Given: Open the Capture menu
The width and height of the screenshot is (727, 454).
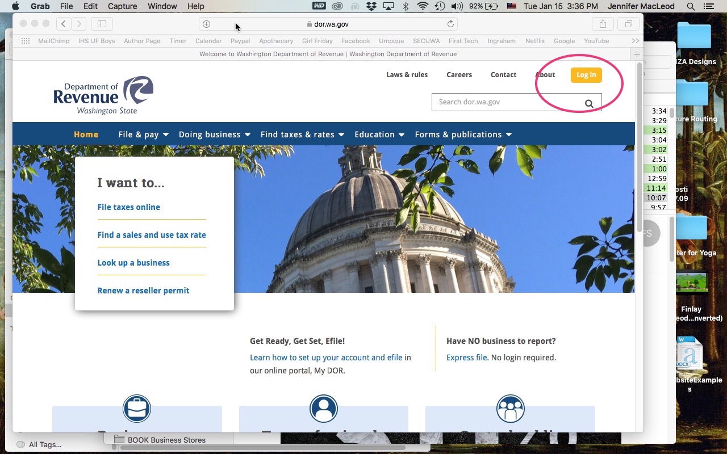Looking at the screenshot, I should pyautogui.click(x=122, y=6).
